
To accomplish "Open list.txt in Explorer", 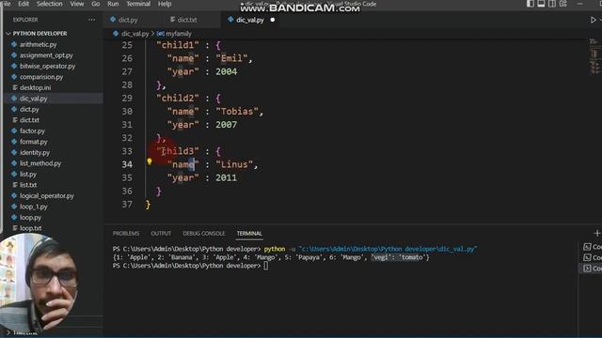I will tap(28, 185).
